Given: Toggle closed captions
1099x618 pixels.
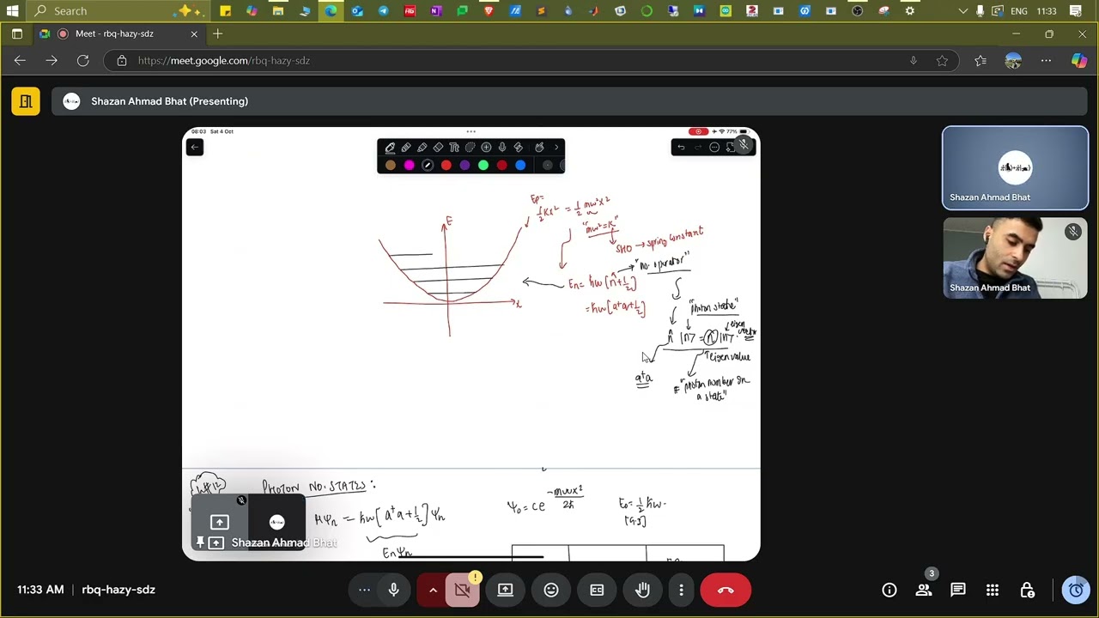Looking at the screenshot, I should click(x=597, y=590).
